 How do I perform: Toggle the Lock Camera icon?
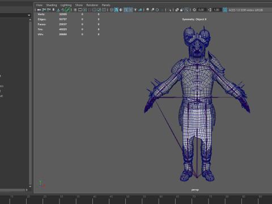[x=44, y=10]
